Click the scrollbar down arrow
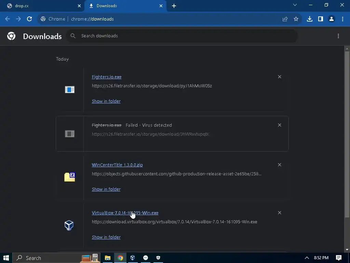Screen dimensions: 350x263 pos(347,249)
